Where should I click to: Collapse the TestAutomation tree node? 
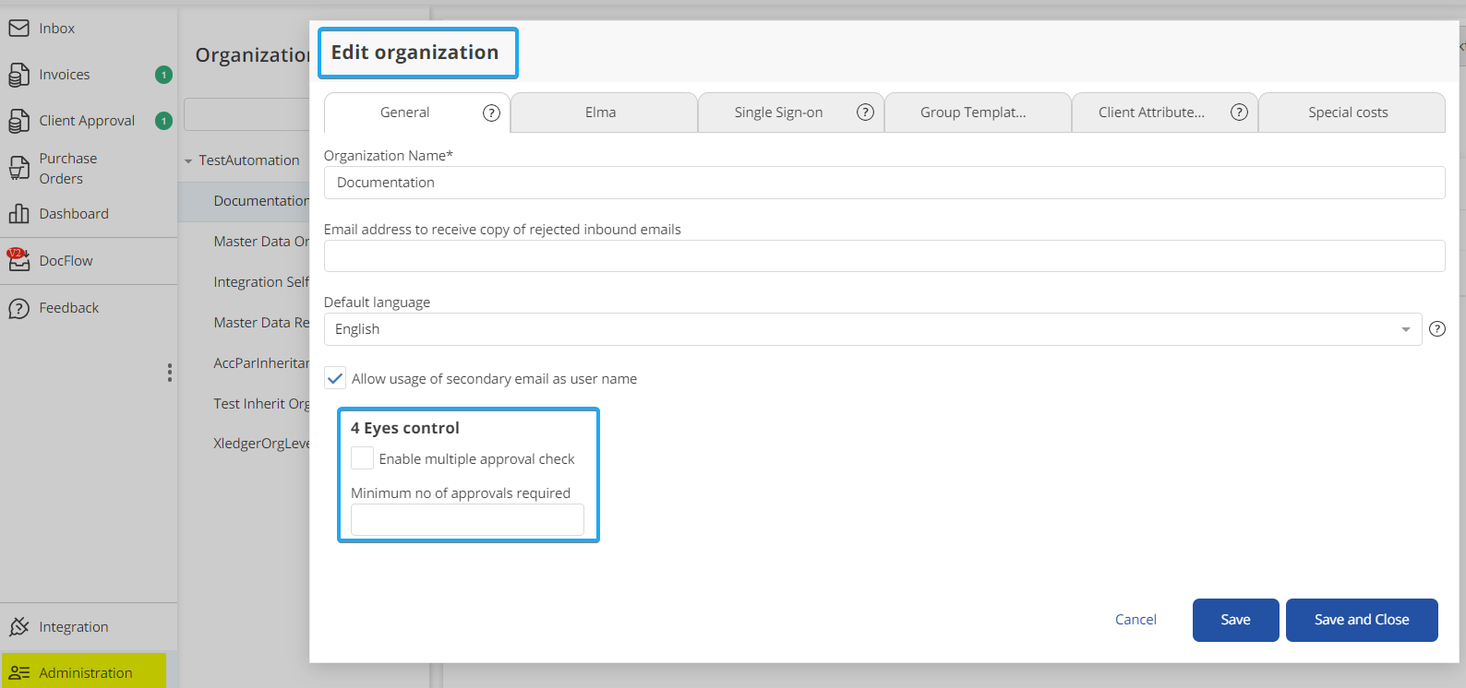click(x=188, y=161)
